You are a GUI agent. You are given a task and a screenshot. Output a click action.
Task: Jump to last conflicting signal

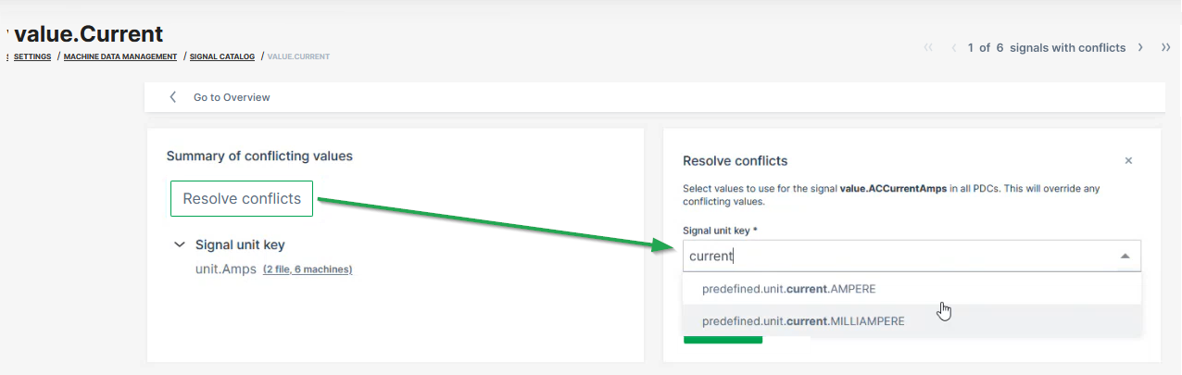click(x=1165, y=47)
